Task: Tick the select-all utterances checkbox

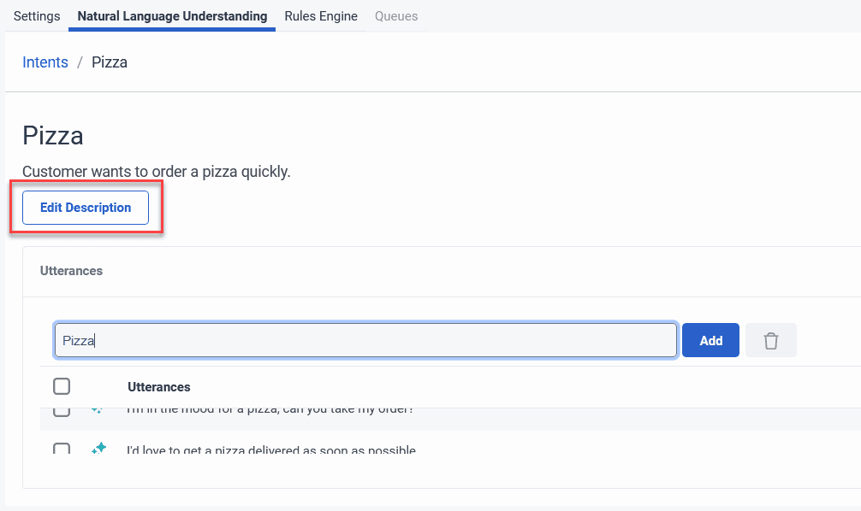Action: [x=62, y=386]
